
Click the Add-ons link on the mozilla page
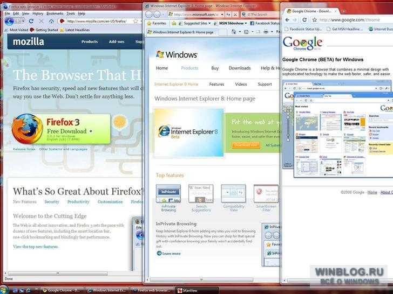click(x=117, y=41)
